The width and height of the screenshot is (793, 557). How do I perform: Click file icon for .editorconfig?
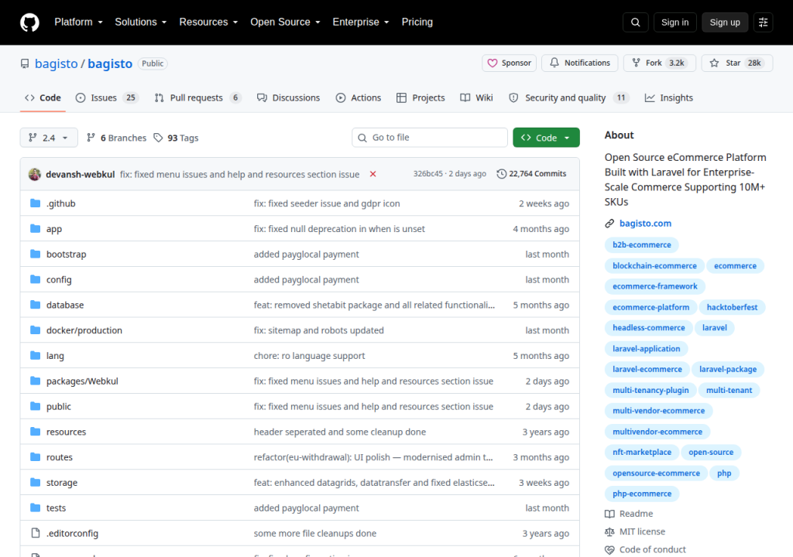(35, 533)
